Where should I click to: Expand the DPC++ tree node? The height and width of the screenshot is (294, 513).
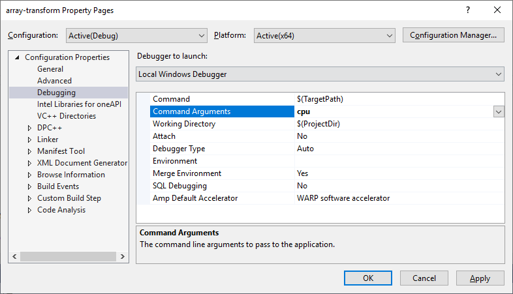[x=29, y=128]
